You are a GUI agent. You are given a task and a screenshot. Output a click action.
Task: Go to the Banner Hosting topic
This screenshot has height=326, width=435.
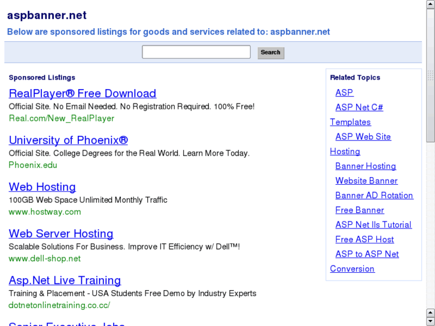point(365,166)
